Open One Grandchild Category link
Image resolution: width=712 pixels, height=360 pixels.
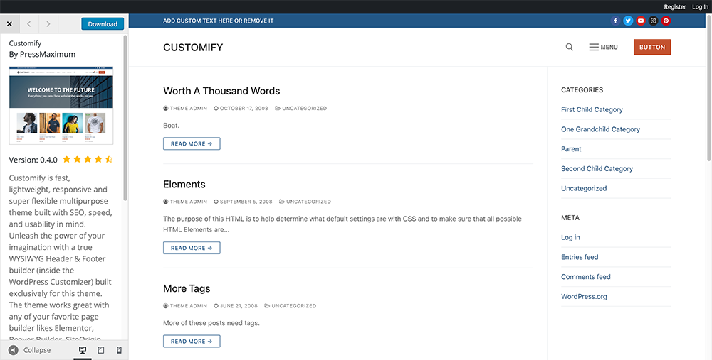click(600, 129)
